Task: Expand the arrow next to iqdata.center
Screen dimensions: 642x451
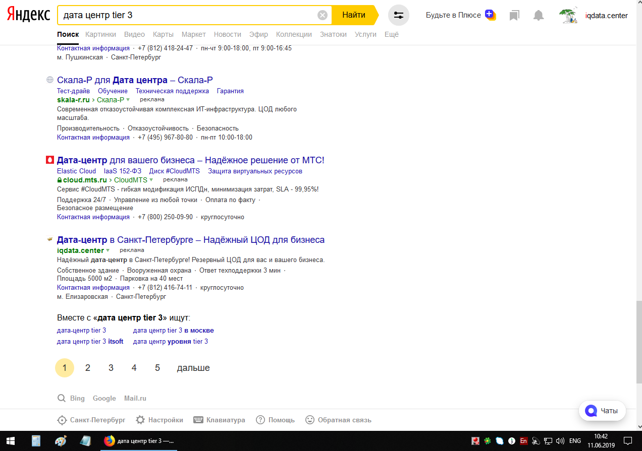Action: tap(108, 250)
